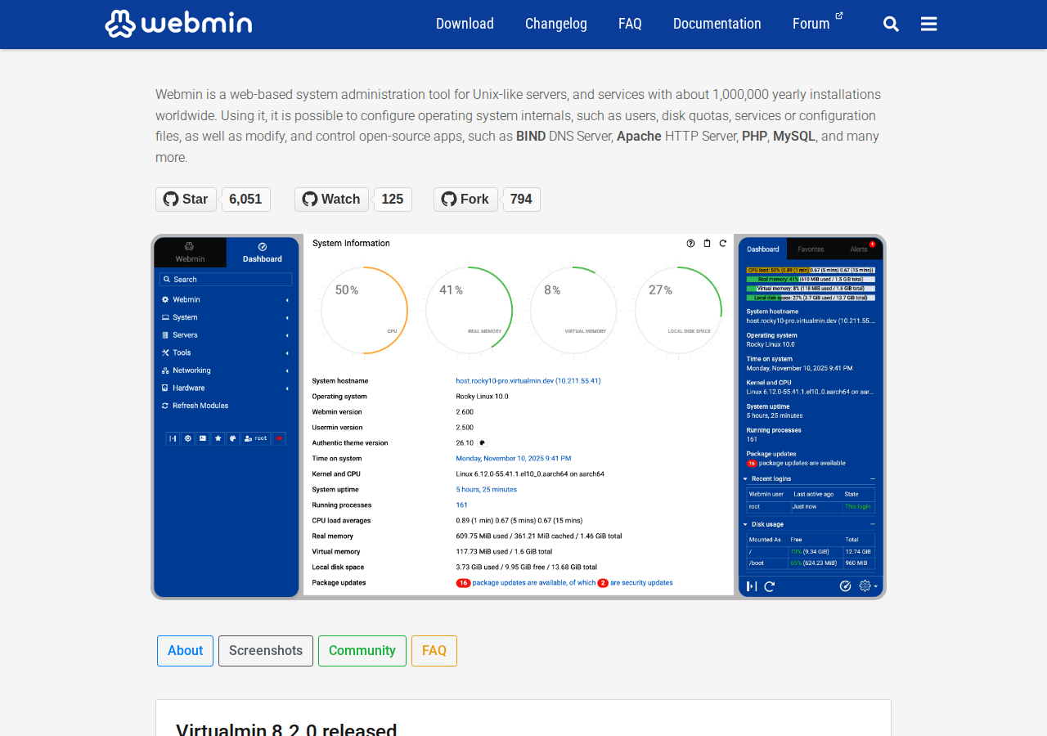Click the Real memory 41% bar in the right panel
The image size is (1047, 736).
[x=811, y=279]
